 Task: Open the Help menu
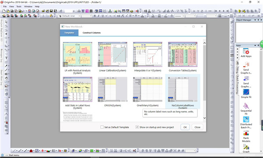click(37, 7)
